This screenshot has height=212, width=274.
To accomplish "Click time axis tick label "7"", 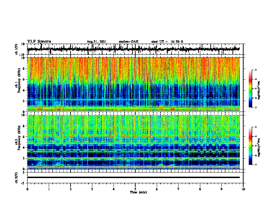I will (179, 189).
